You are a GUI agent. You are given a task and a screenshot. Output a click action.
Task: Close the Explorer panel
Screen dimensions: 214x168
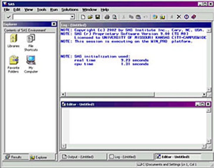[54, 24]
